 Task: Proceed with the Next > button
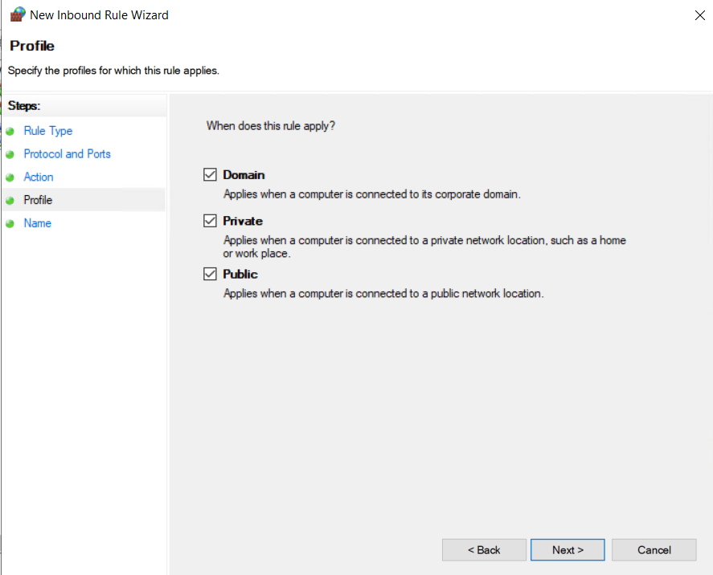[x=568, y=550]
